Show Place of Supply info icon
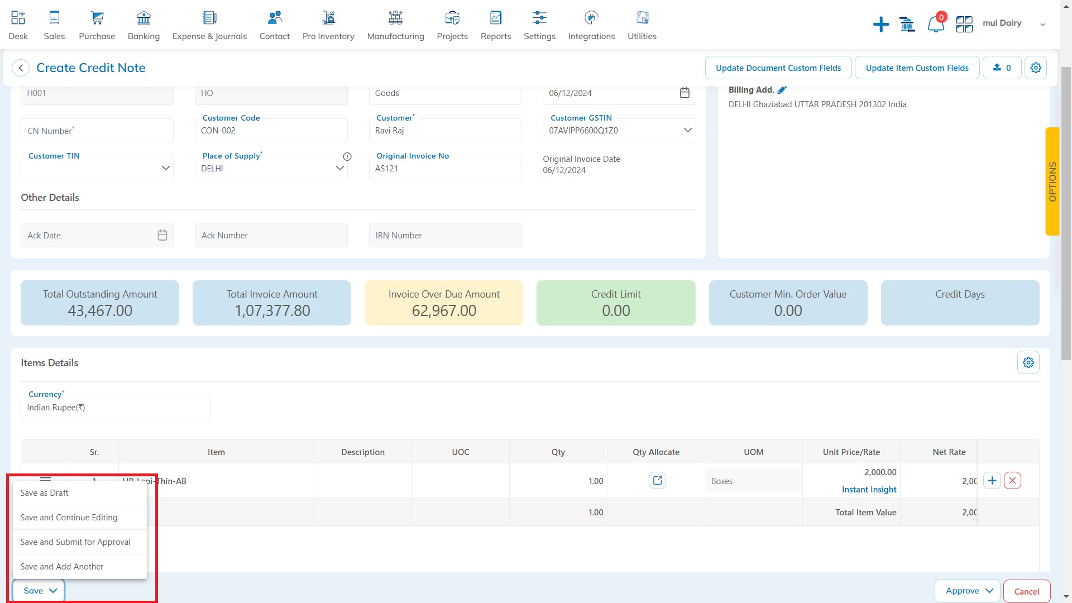The width and height of the screenshot is (1072, 603). click(x=347, y=156)
